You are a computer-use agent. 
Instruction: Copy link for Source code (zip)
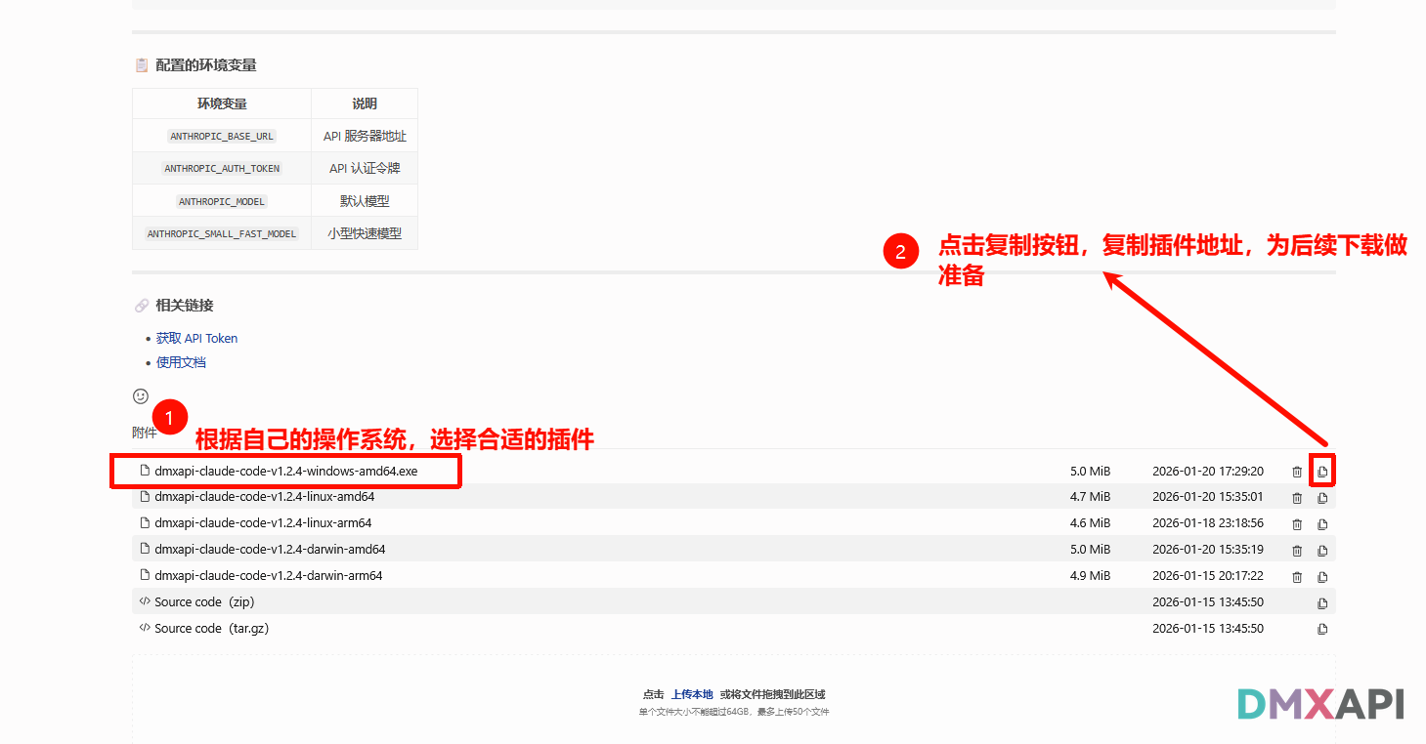point(1322,603)
